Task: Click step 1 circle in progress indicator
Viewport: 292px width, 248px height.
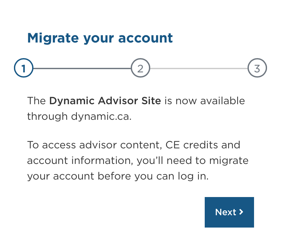Action: (x=23, y=68)
